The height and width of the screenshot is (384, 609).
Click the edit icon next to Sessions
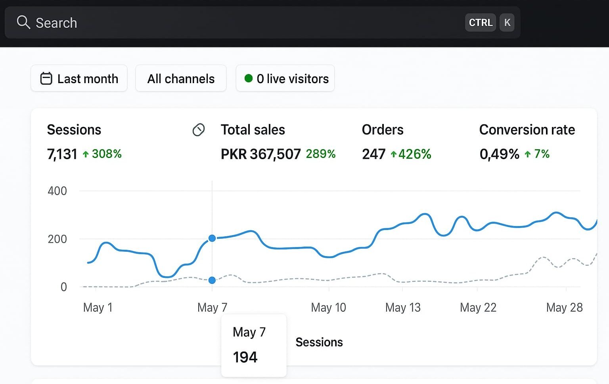(199, 130)
